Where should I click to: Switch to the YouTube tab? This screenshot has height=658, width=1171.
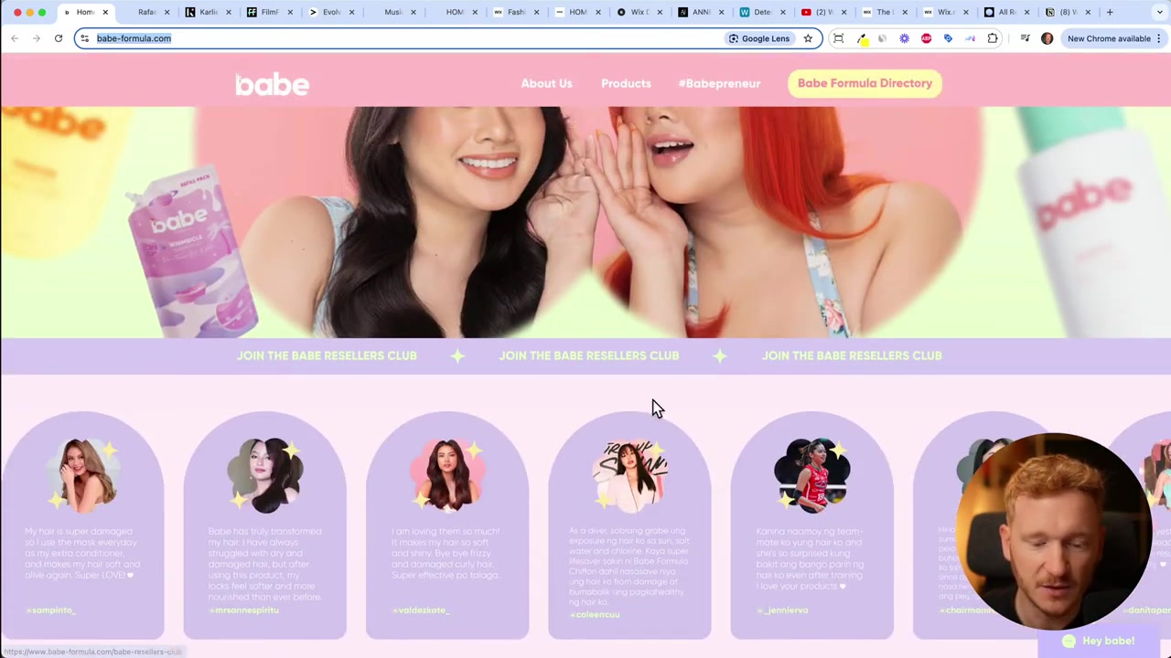point(822,12)
